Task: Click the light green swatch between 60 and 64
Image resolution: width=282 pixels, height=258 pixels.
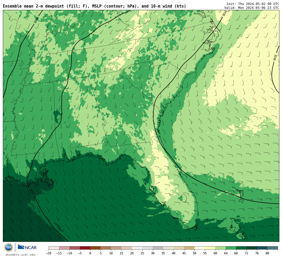Action: pos(221,248)
